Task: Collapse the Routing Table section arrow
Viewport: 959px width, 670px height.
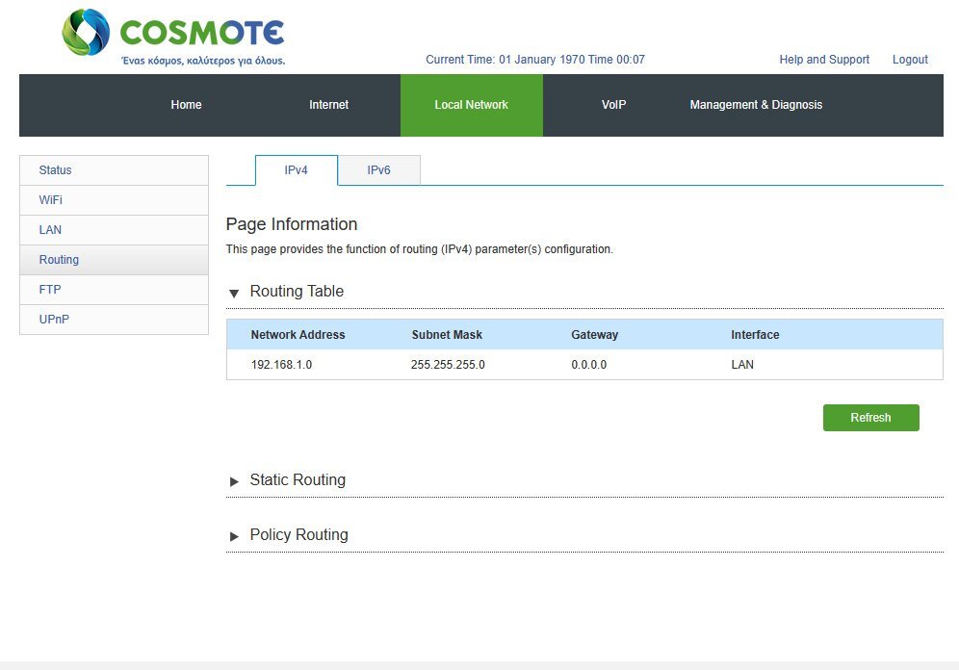Action: pos(234,294)
